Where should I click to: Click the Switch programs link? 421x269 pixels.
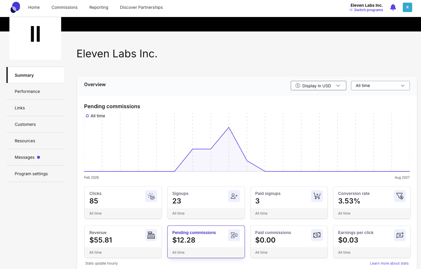tap(366, 10)
